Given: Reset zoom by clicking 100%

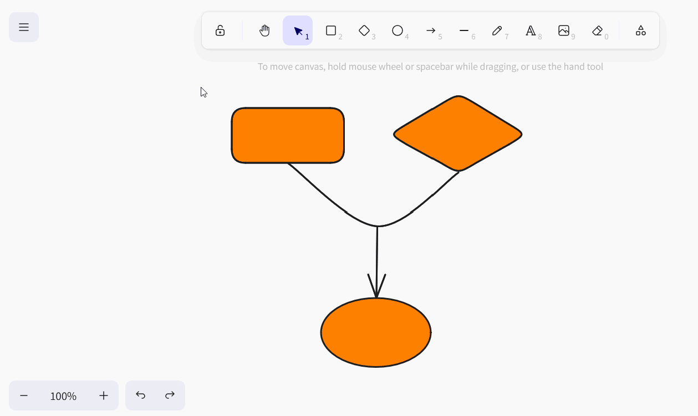Looking at the screenshot, I should (63, 396).
